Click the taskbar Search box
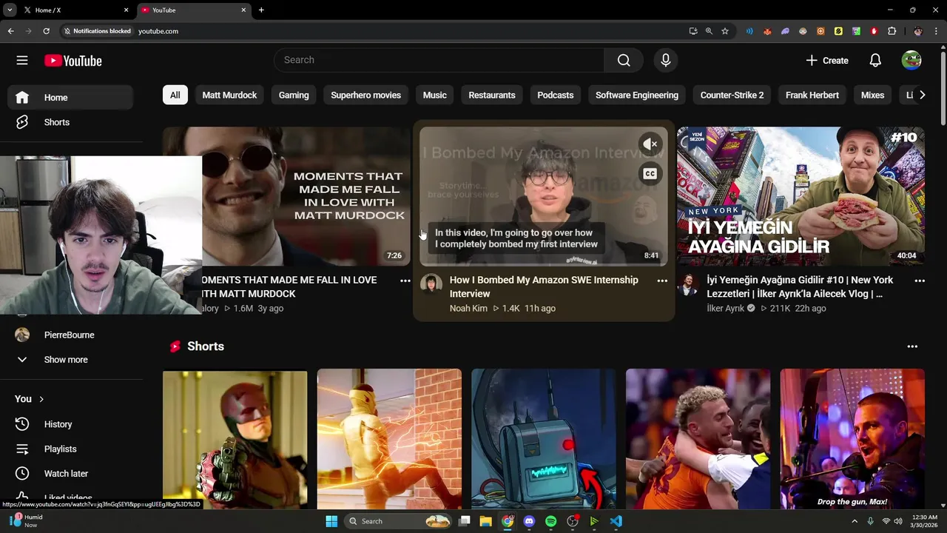The width and height of the screenshot is (947, 533). pos(399,521)
